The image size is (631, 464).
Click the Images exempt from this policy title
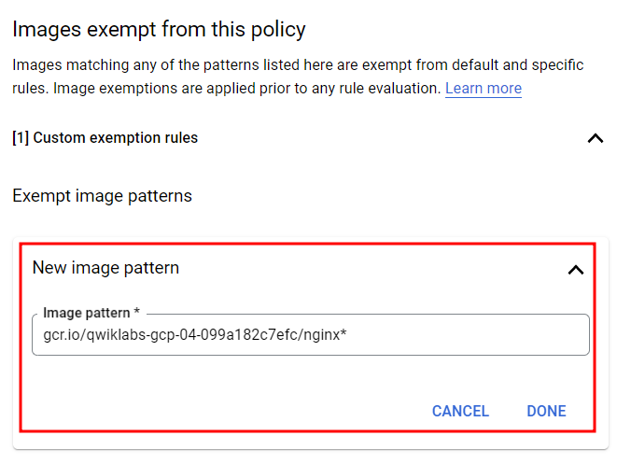click(x=159, y=30)
